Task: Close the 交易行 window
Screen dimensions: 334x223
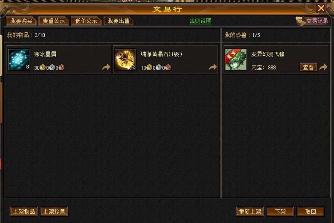Action: pos(321,8)
